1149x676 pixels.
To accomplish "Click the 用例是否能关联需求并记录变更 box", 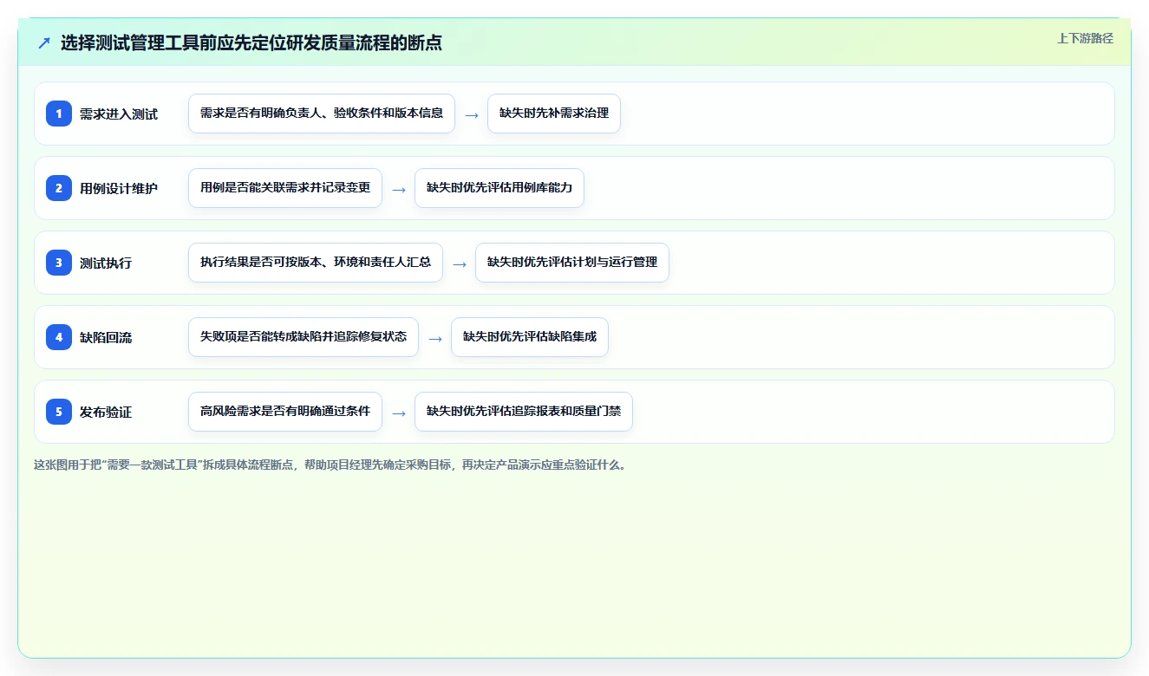I will pyautogui.click(x=285, y=188).
